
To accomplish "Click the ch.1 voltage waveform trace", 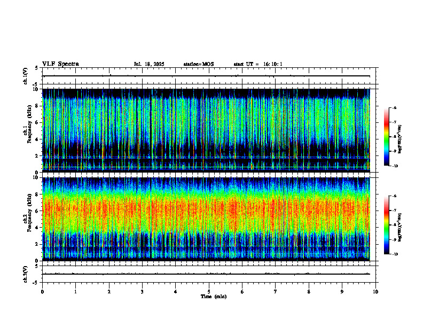I will pyautogui.click(x=206, y=76).
